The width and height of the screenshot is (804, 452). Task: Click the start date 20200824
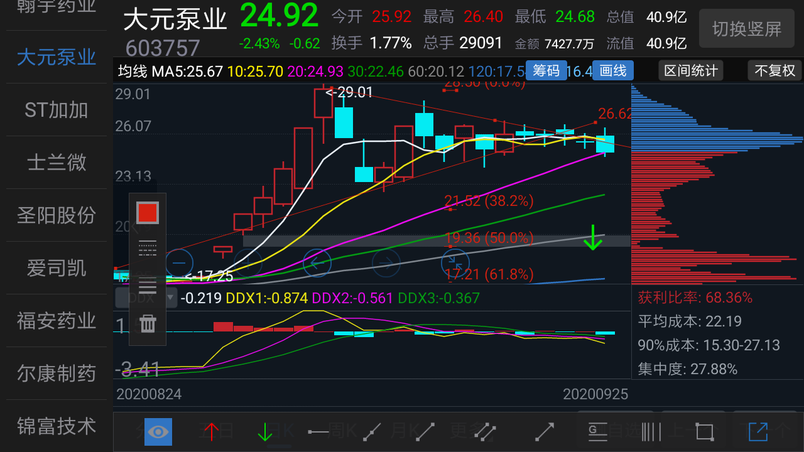point(149,394)
